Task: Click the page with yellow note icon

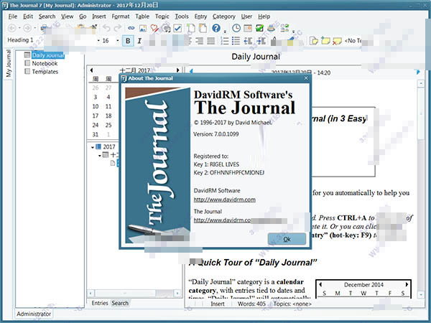Action: (x=314, y=41)
